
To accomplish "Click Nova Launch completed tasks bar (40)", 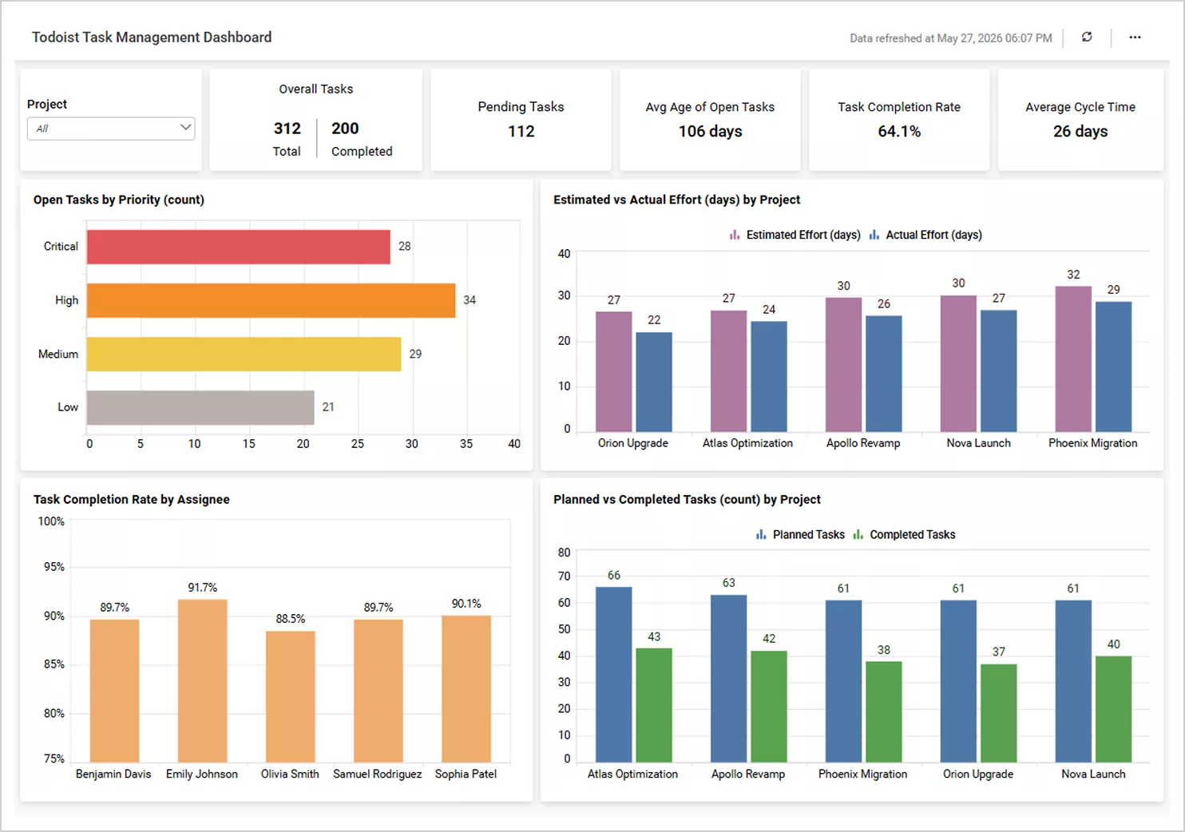I will 1114,709.
